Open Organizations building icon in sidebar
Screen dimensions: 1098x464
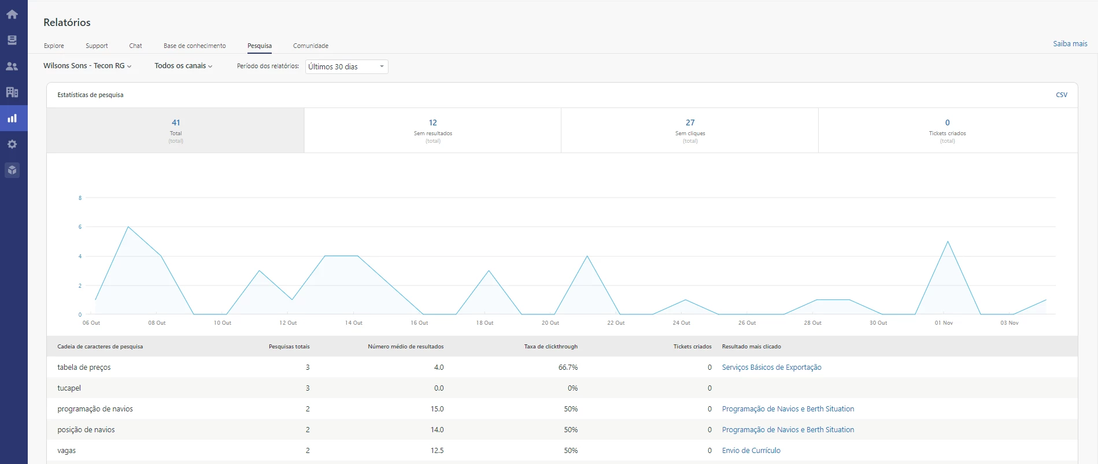pyautogui.click(x=12, y=92)
